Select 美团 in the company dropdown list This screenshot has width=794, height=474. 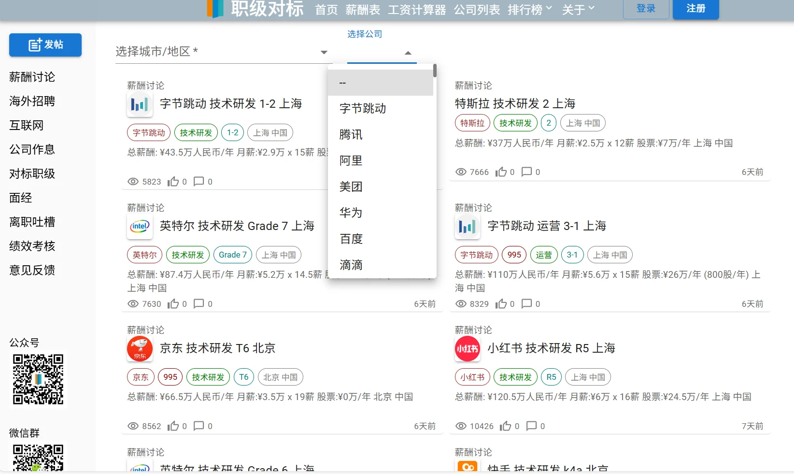[x=380, y=187]
